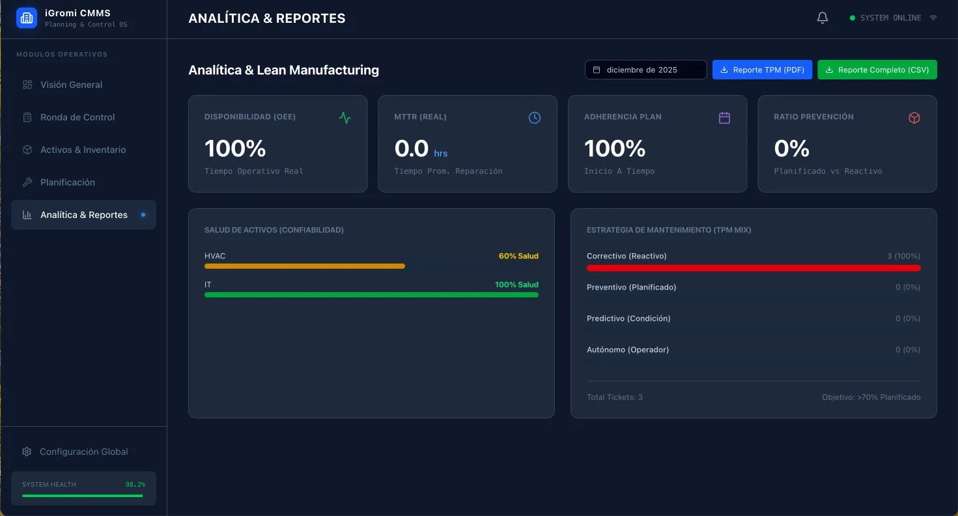Open the diciembre de 2025 date picker
Image resolution: width=958 pixels, height=516 pixels.
645,70
